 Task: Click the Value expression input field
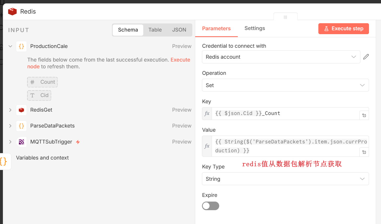click(285, 146)
